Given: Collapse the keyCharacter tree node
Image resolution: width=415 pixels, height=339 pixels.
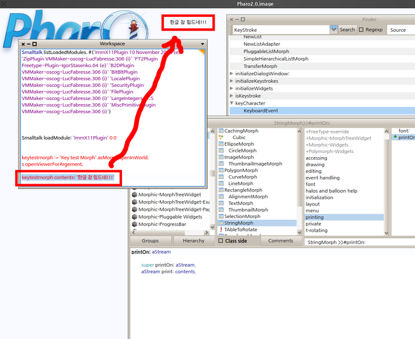Looking at the screenshot, I should [232, 103].
